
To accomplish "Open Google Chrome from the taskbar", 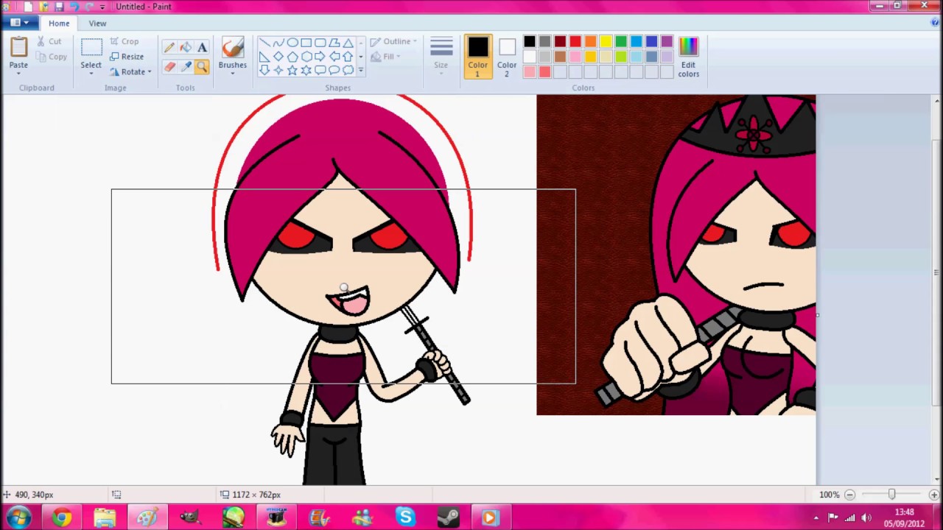I will pos(62,517).
